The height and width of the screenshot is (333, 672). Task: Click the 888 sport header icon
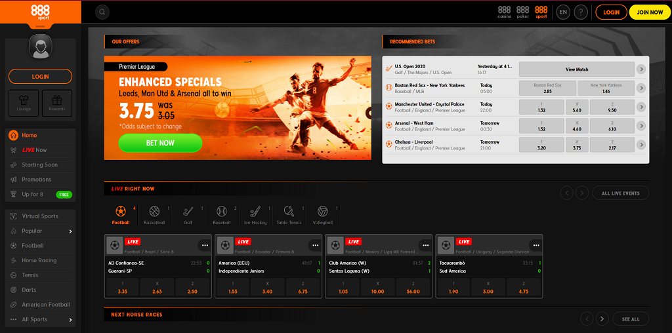coord(541,12)
